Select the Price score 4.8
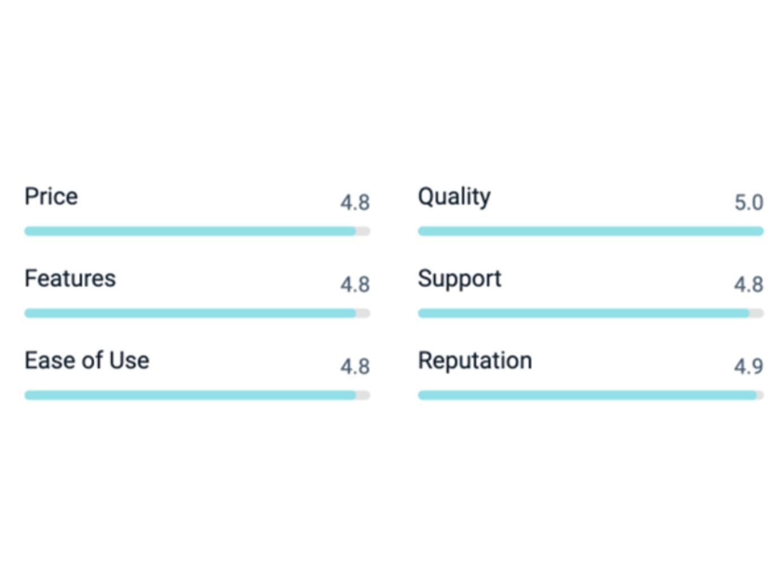The image size is (779, 581). tap(355, 202)
